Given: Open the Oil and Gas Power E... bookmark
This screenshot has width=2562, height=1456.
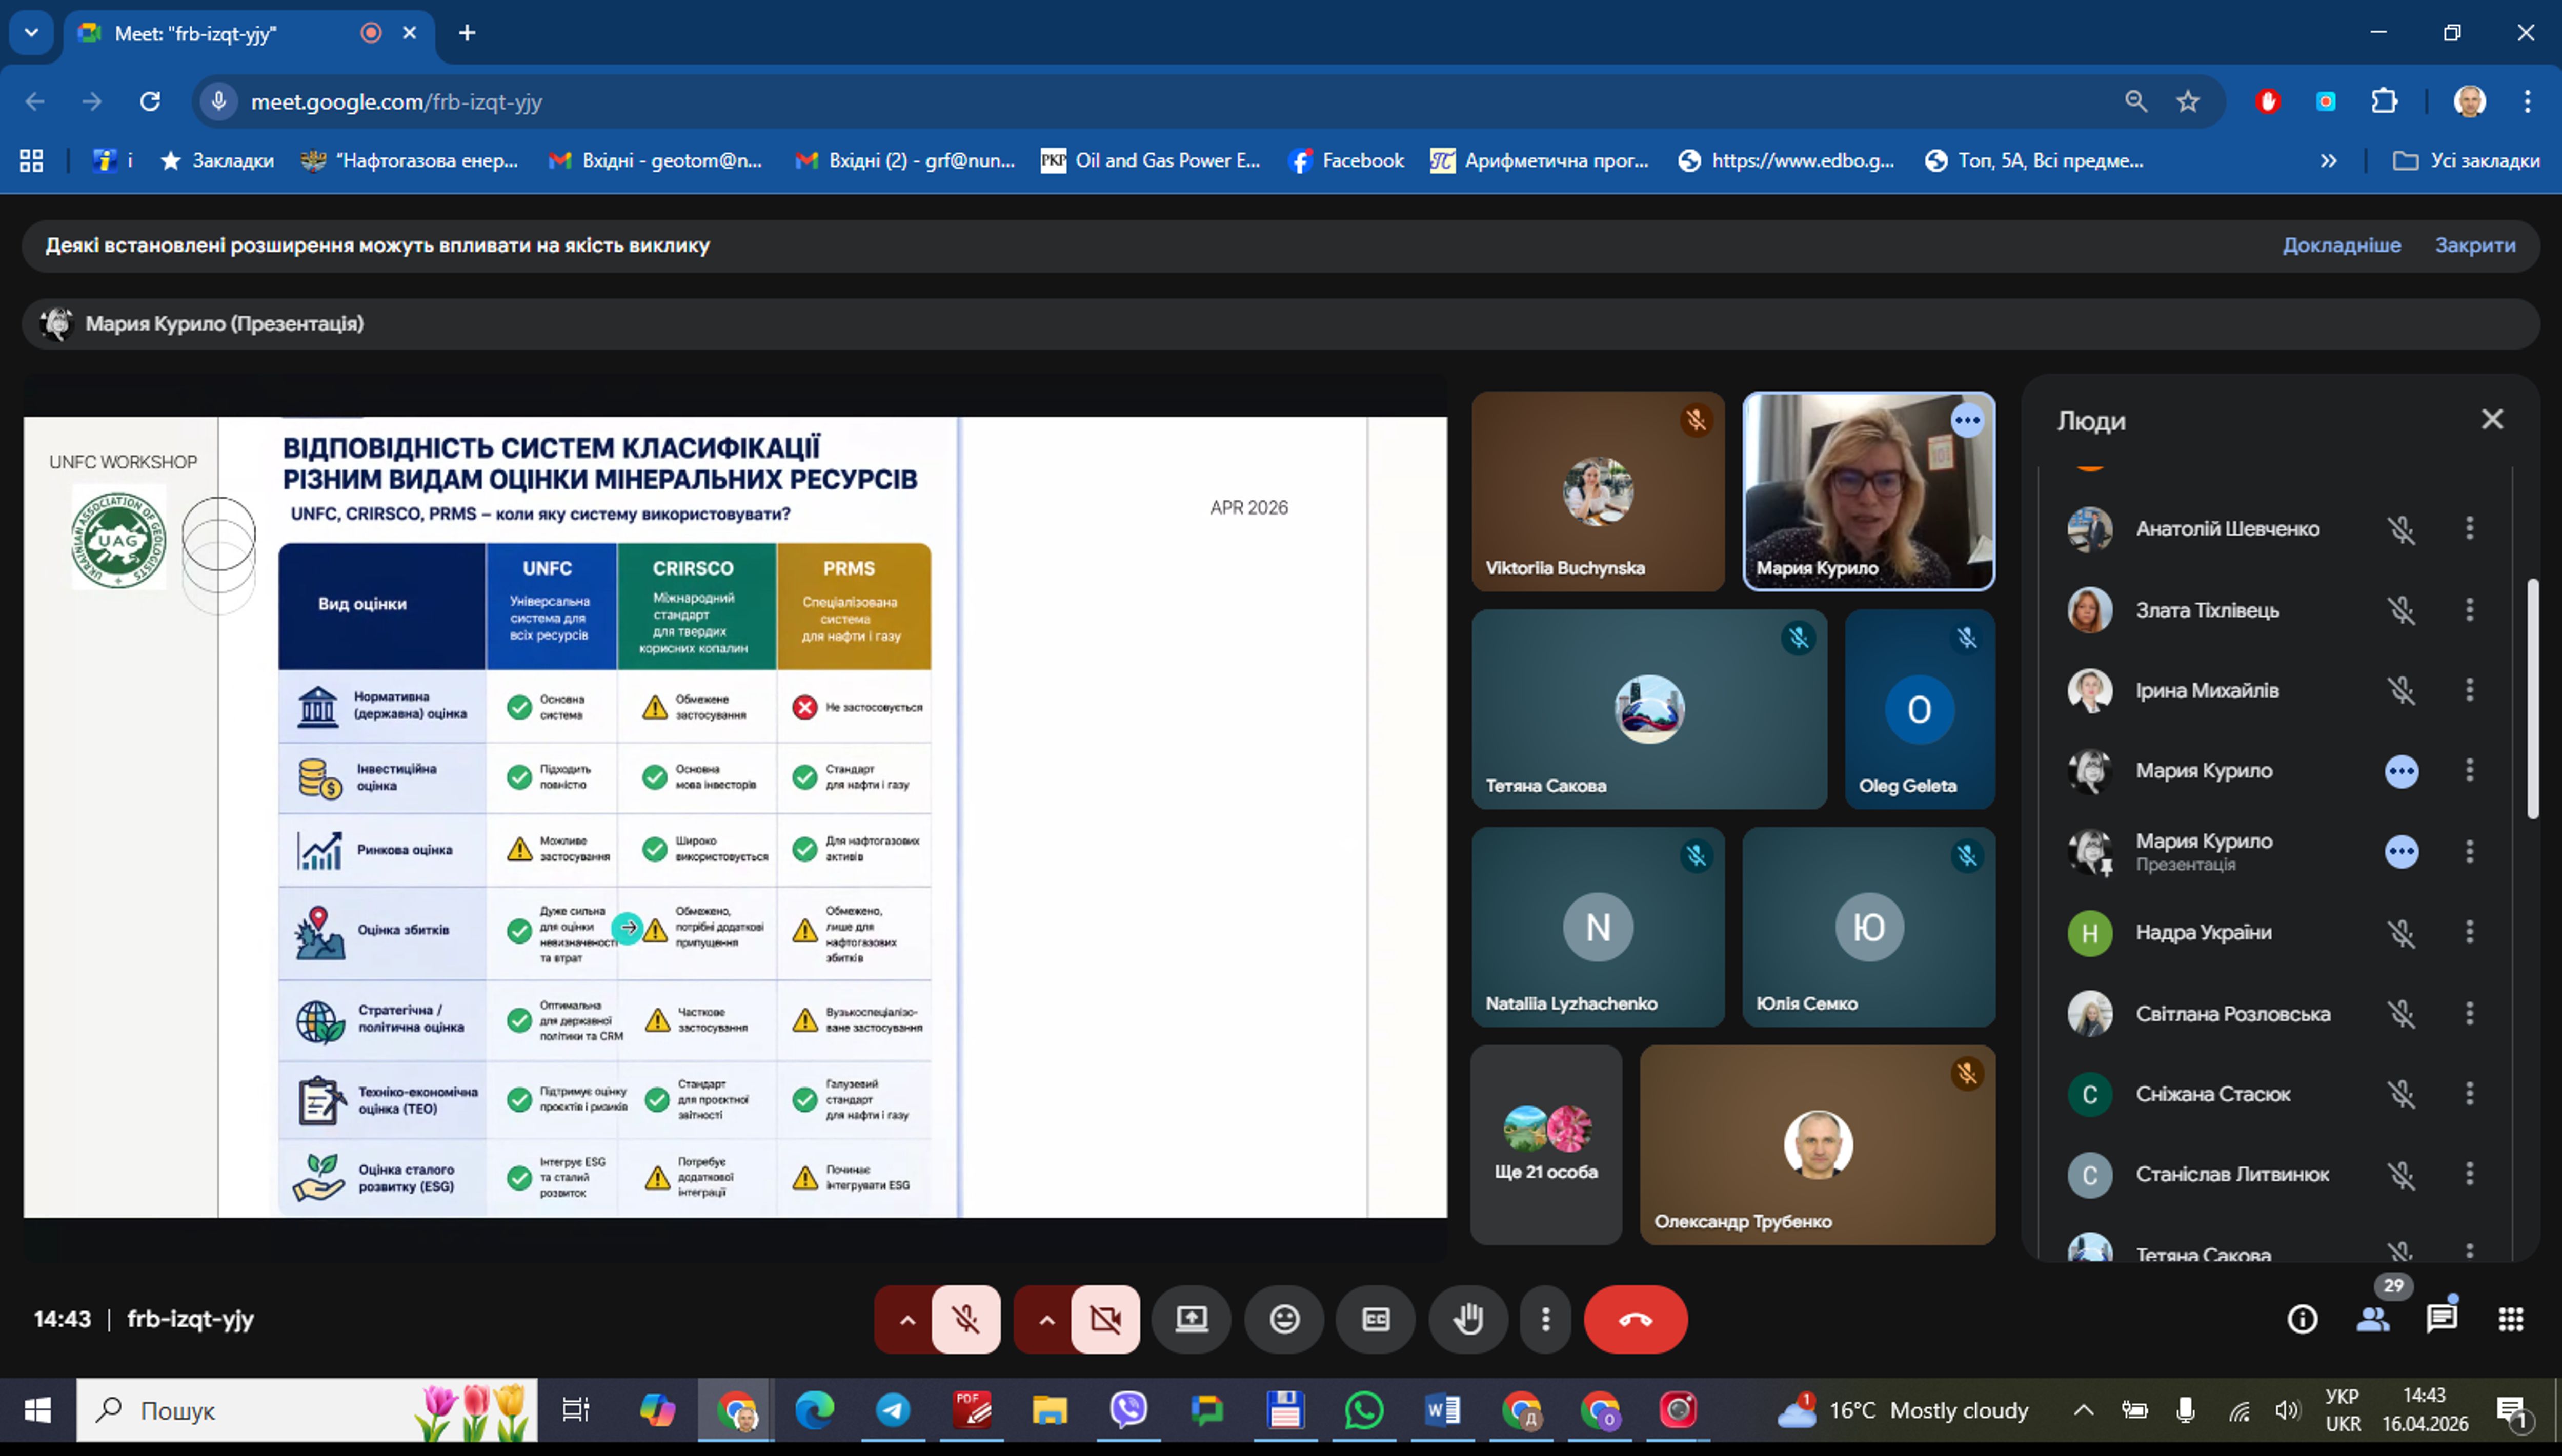Looking at the screenshot, I should [1151, 160].
